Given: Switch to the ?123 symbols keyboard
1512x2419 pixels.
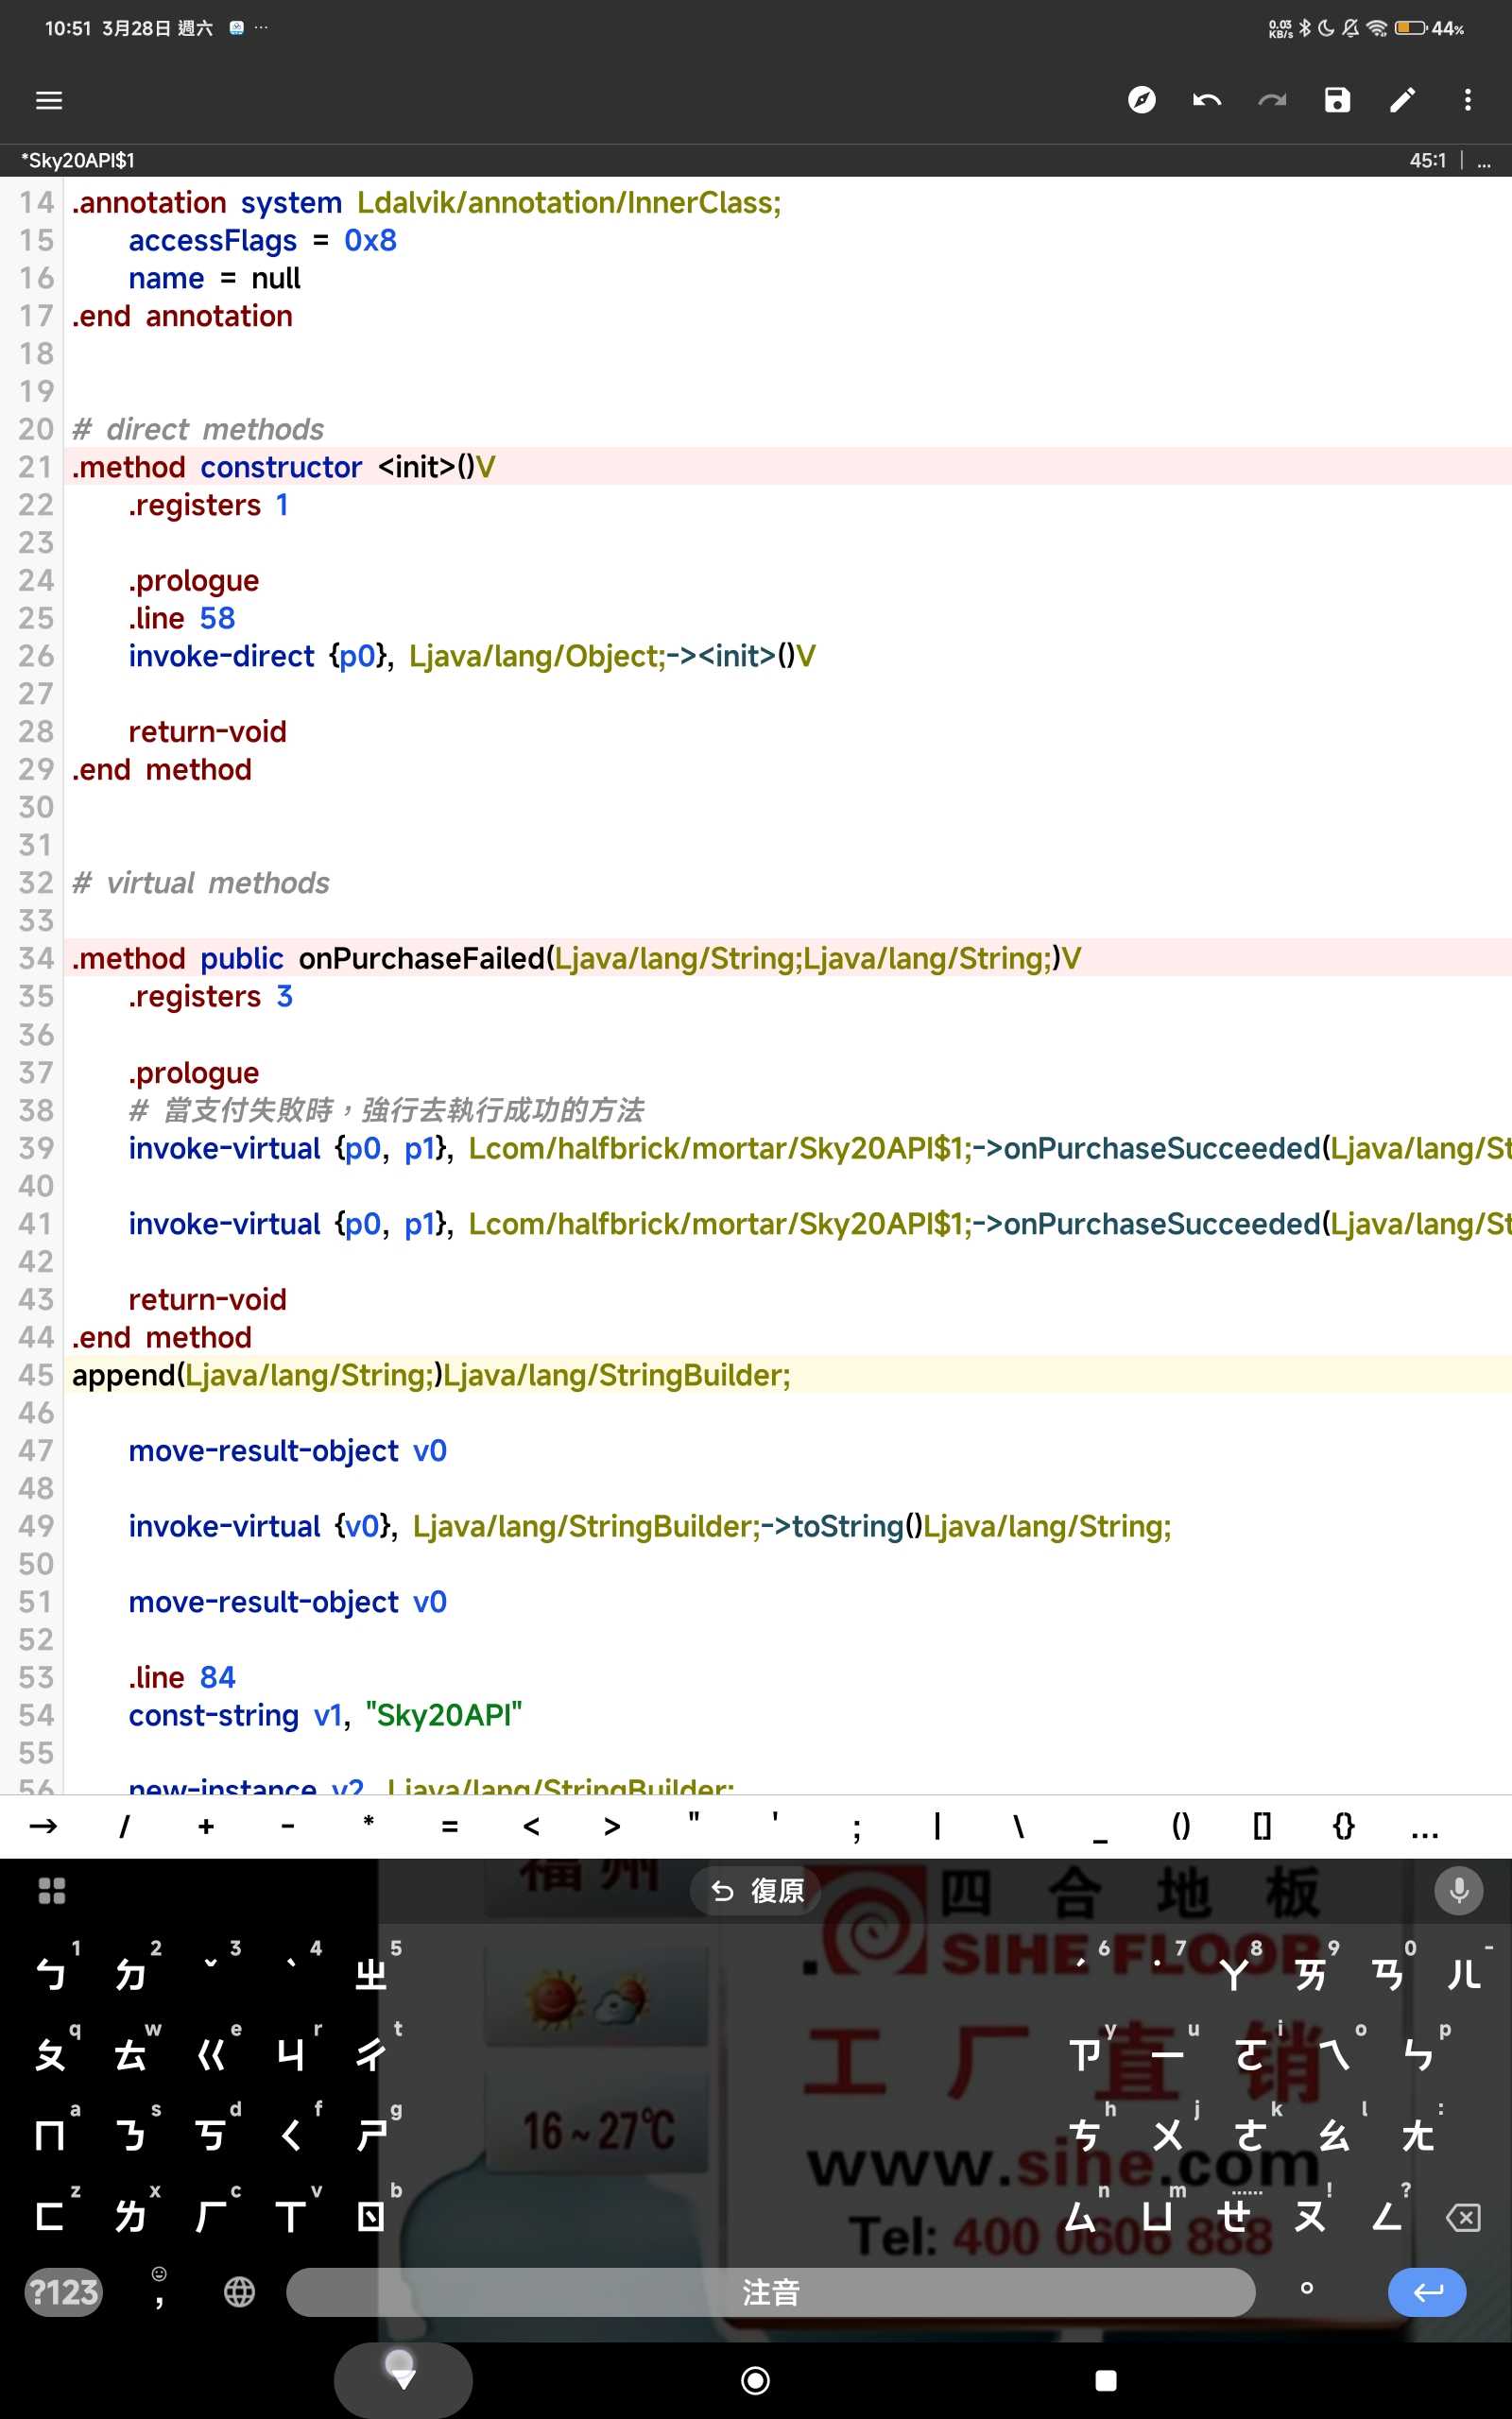Looking at the screenshot, I should coord(63,2292).
